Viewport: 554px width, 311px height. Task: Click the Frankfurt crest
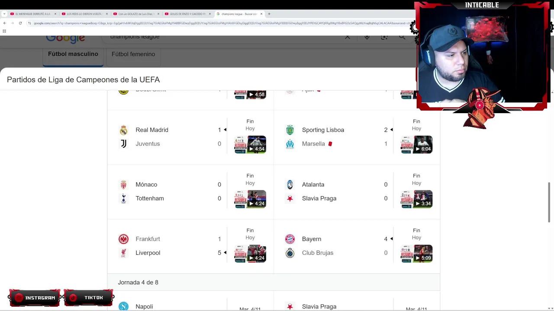(124, 239)
